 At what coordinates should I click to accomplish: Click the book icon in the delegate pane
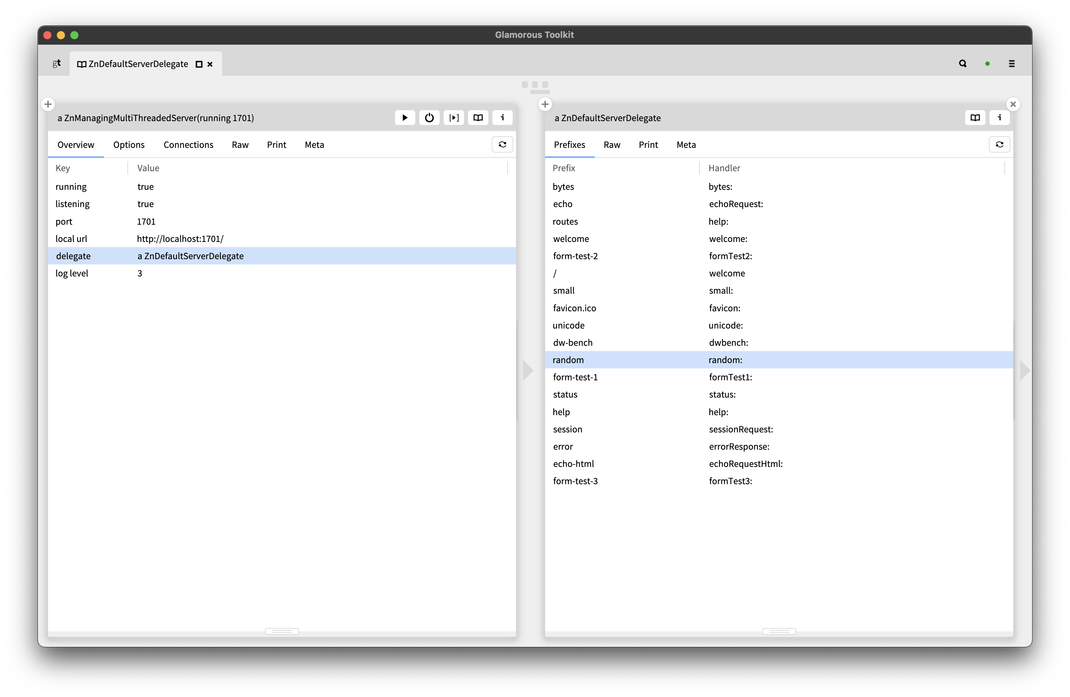tap(975, 117)
